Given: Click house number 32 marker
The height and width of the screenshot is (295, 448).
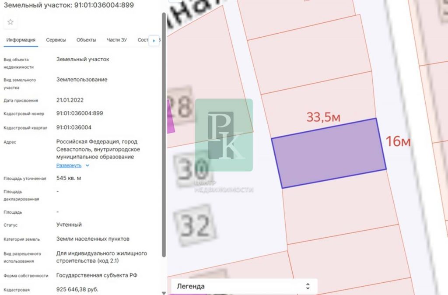Looking at the screenshot, I should pos(195,225).
